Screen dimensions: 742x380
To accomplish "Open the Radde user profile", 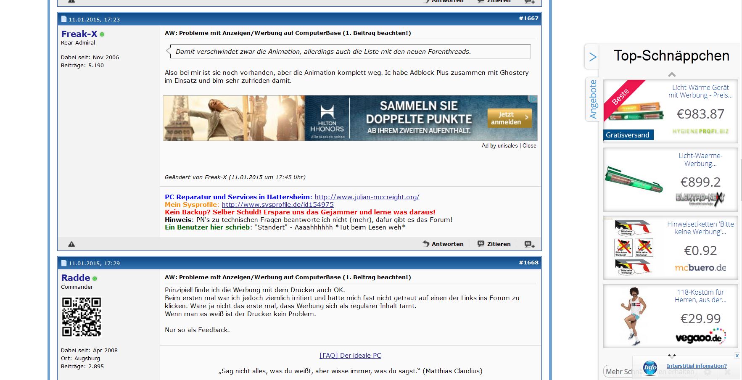I will click(75, 278).
